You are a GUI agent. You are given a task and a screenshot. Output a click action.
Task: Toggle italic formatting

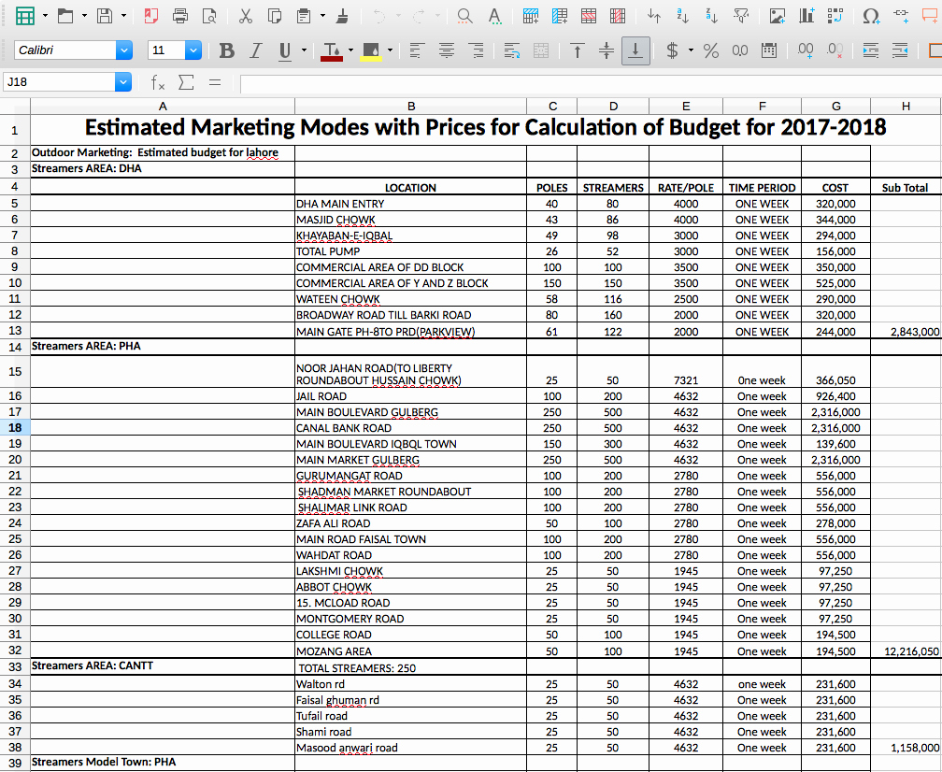coord(256,51)
